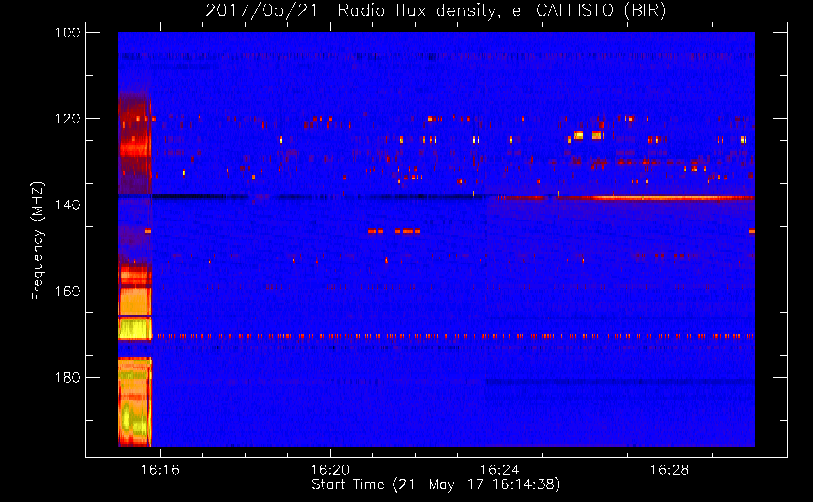Click the bright yellow burst near 168 MHz
This screenshot has width=813, height=502.
point(135,329)
